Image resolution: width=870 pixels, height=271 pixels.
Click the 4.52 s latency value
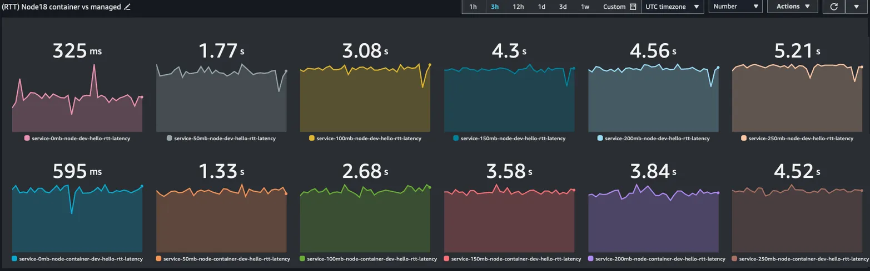(x=798, y=172)
